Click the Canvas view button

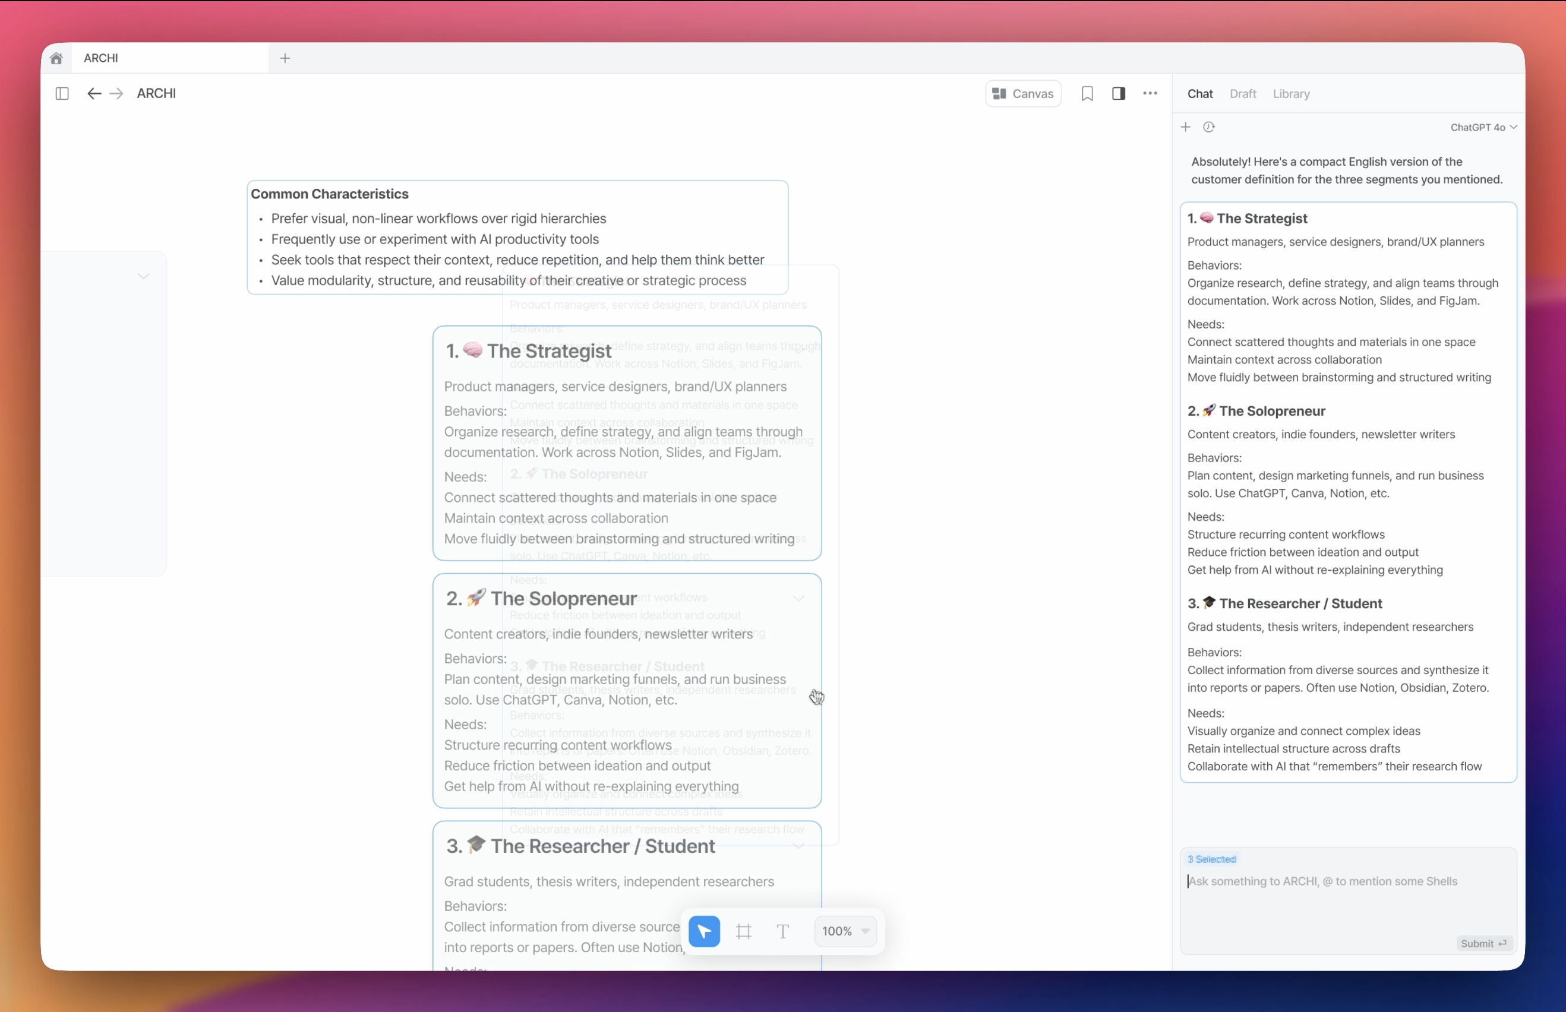click(1022, 93)
